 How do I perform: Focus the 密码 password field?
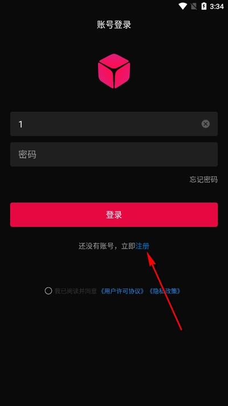coord(114,155)
